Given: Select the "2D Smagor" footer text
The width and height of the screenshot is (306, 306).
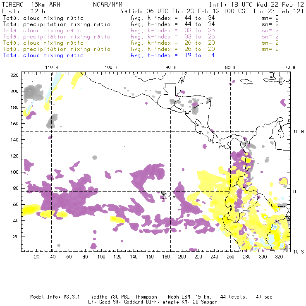Looking at the screenshot, I should 205,302.
